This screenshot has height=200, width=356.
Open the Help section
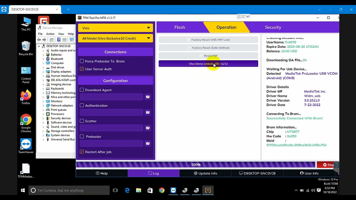tap(102, 173)
